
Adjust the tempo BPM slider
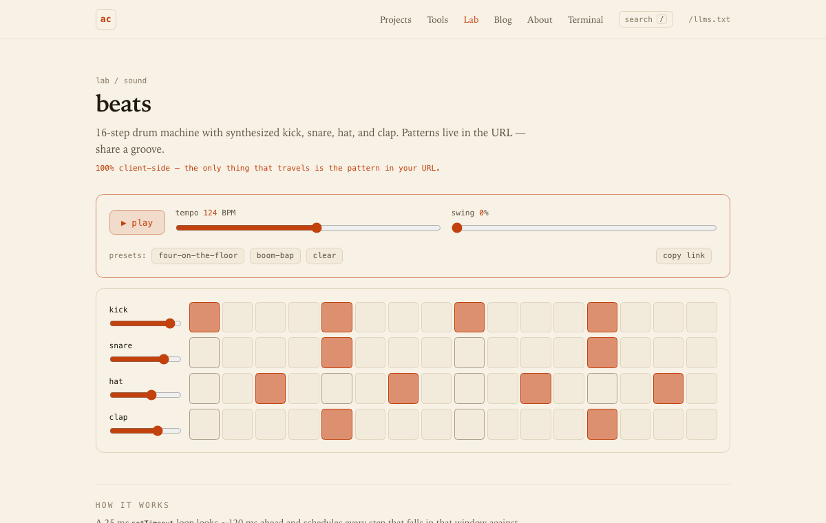click(308, 228)
